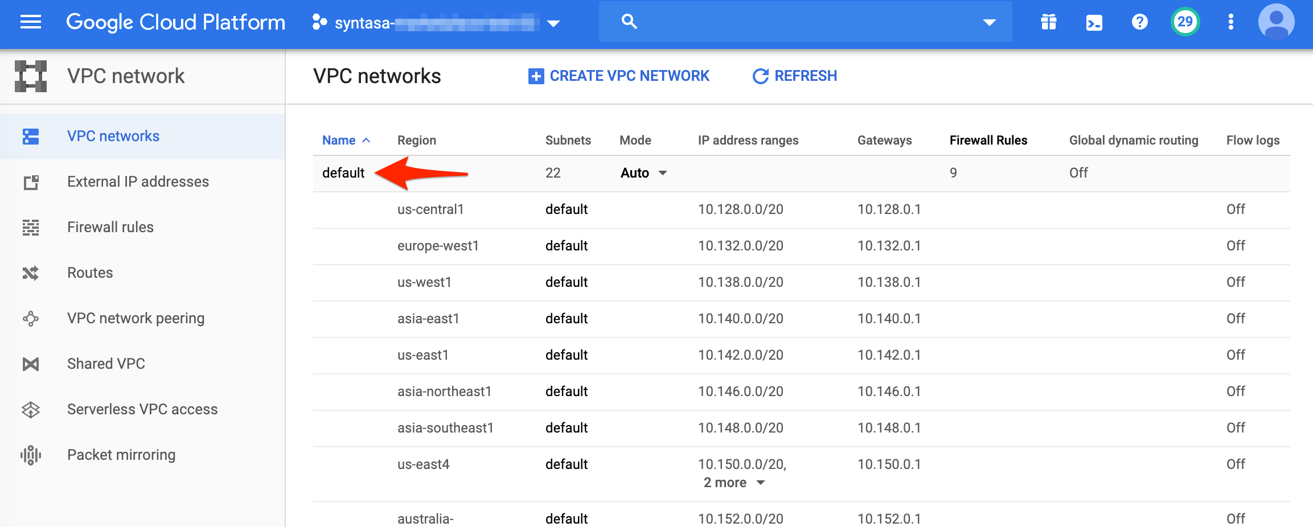Expand search bar dropdown arrow
1313x527 pixels.
tap(989, 23)
